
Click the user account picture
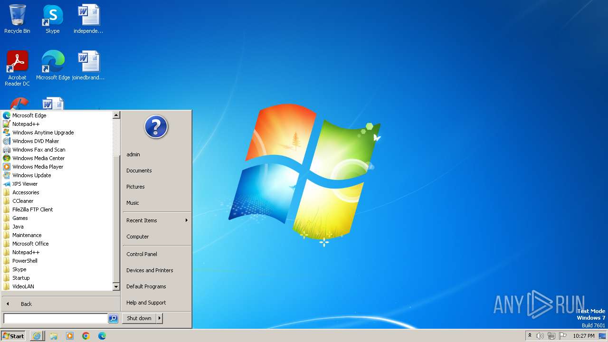pos(156,127)
